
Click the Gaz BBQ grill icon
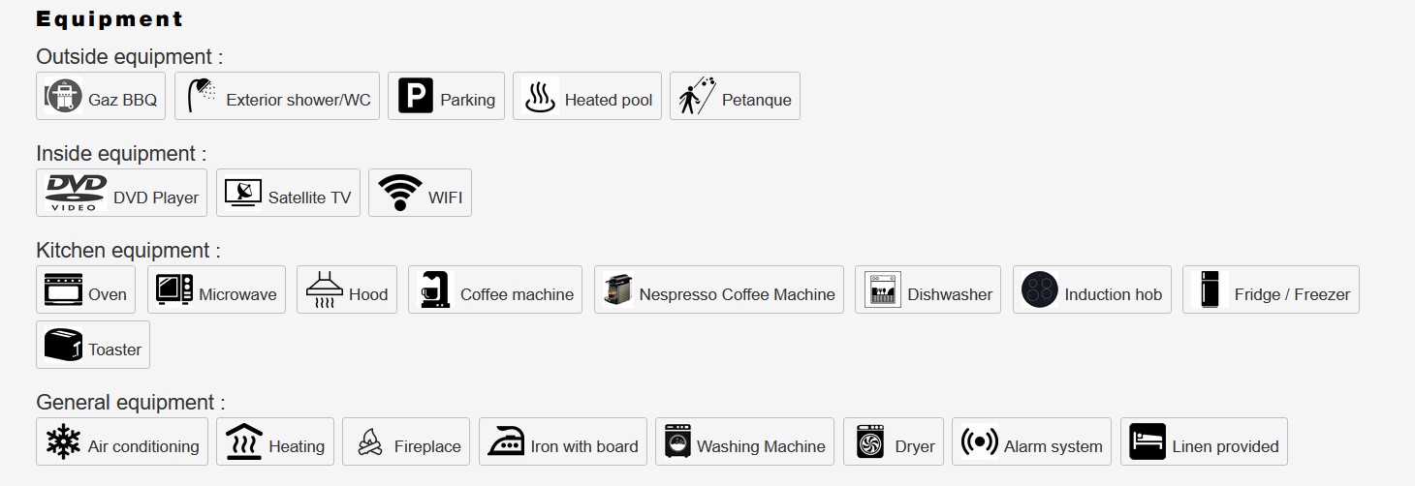[x=64, y=97]
